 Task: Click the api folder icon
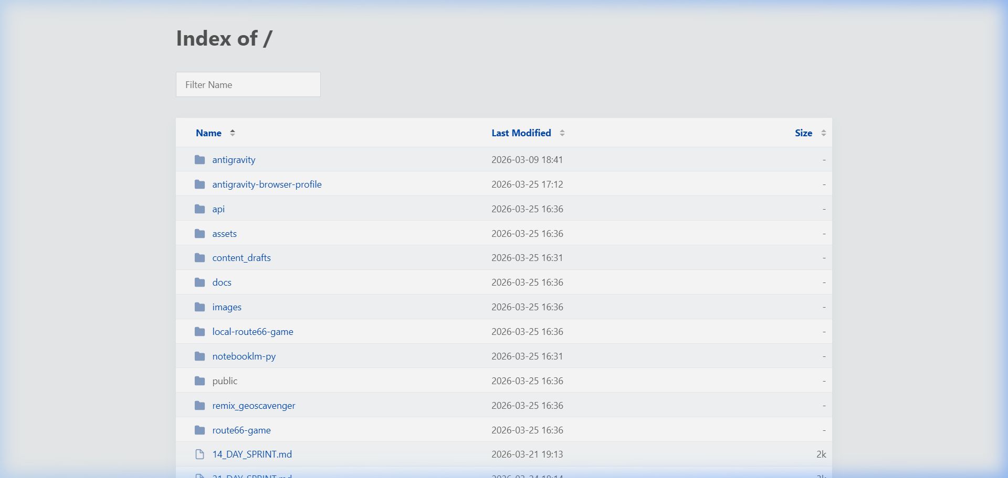pos(199,209)
